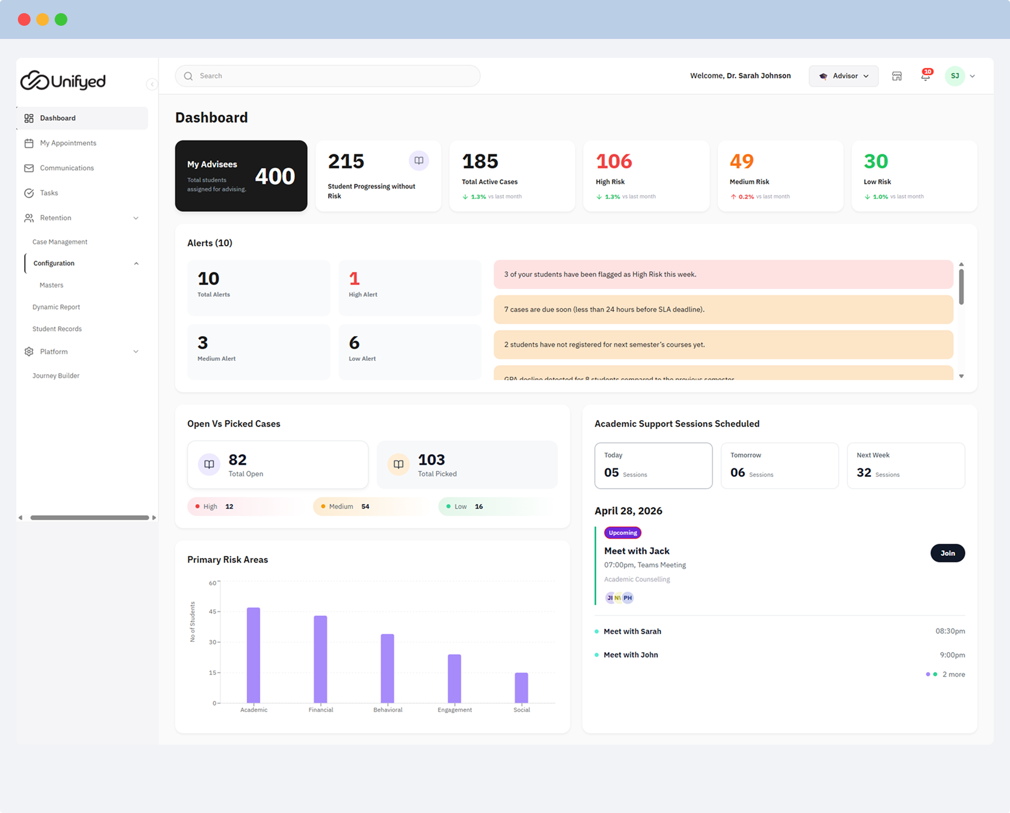Click the macOS red close button
The width and height of the screenshot is (1010, 813).
(x=24, y=19)
